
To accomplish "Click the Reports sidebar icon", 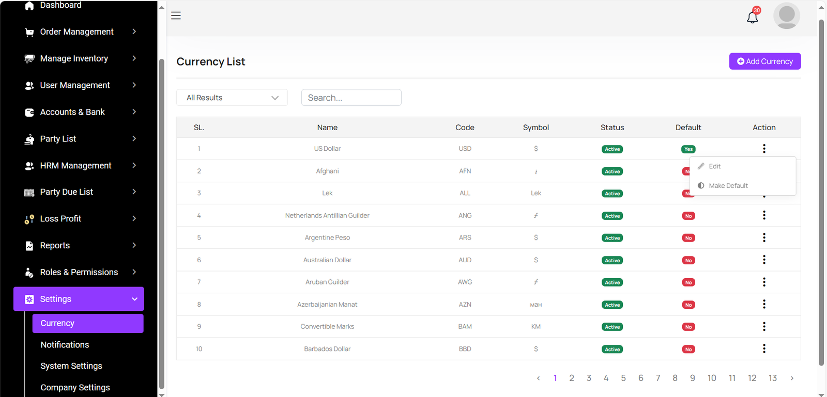I will (x=29, y=246).
